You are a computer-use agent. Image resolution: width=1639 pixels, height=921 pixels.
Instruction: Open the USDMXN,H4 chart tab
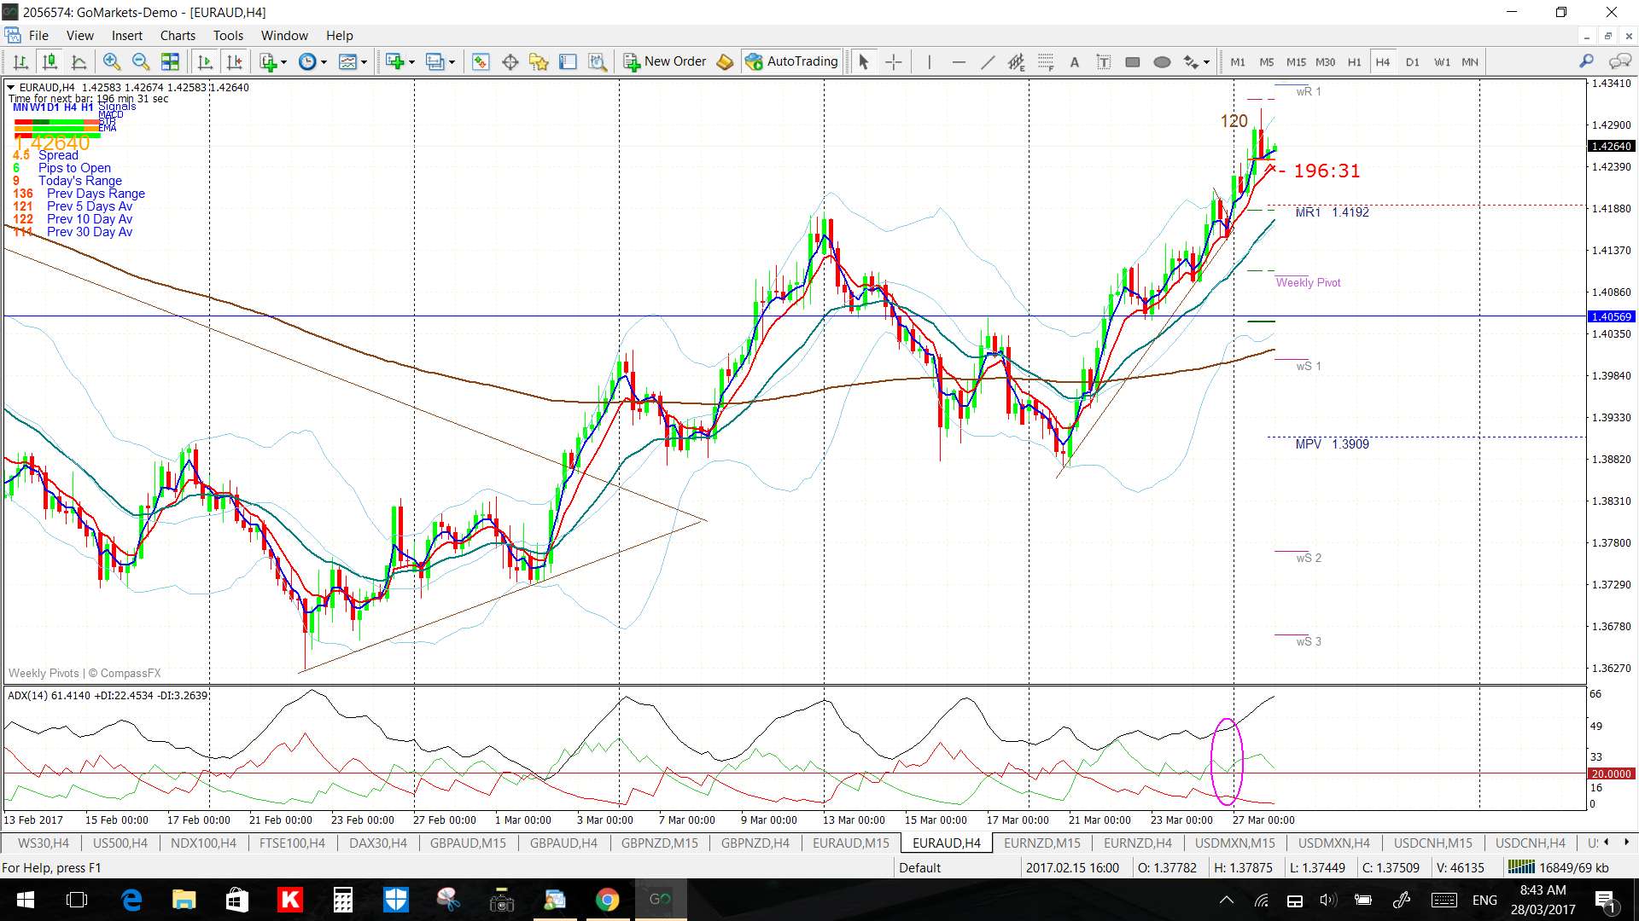(1333, 843)
